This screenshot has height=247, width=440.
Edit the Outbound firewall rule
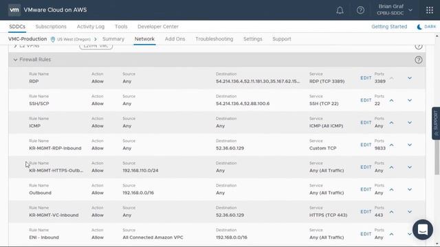(x=366, y=189)
